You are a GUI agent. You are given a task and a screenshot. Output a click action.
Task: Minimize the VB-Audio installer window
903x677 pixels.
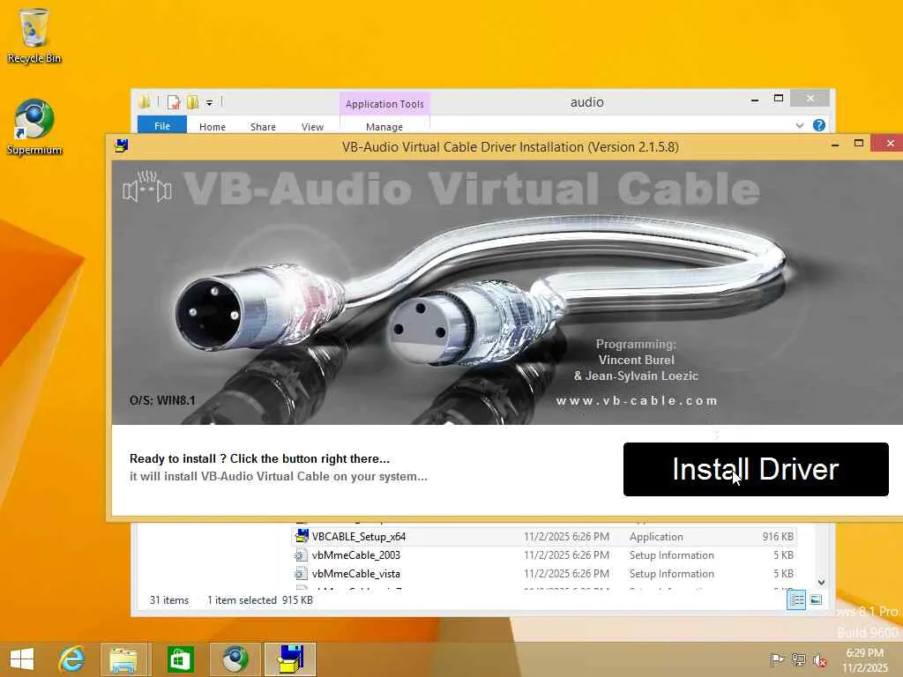point(835,144)
